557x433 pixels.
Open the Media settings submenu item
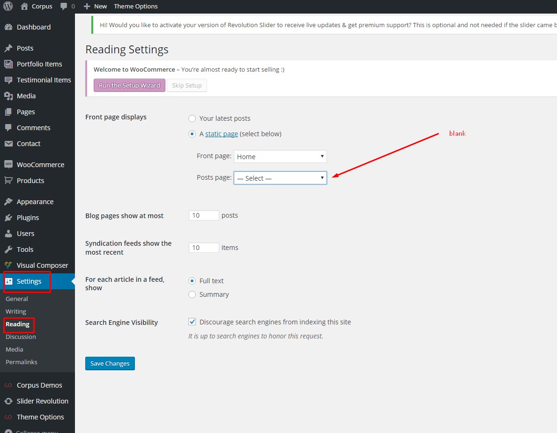14,349
